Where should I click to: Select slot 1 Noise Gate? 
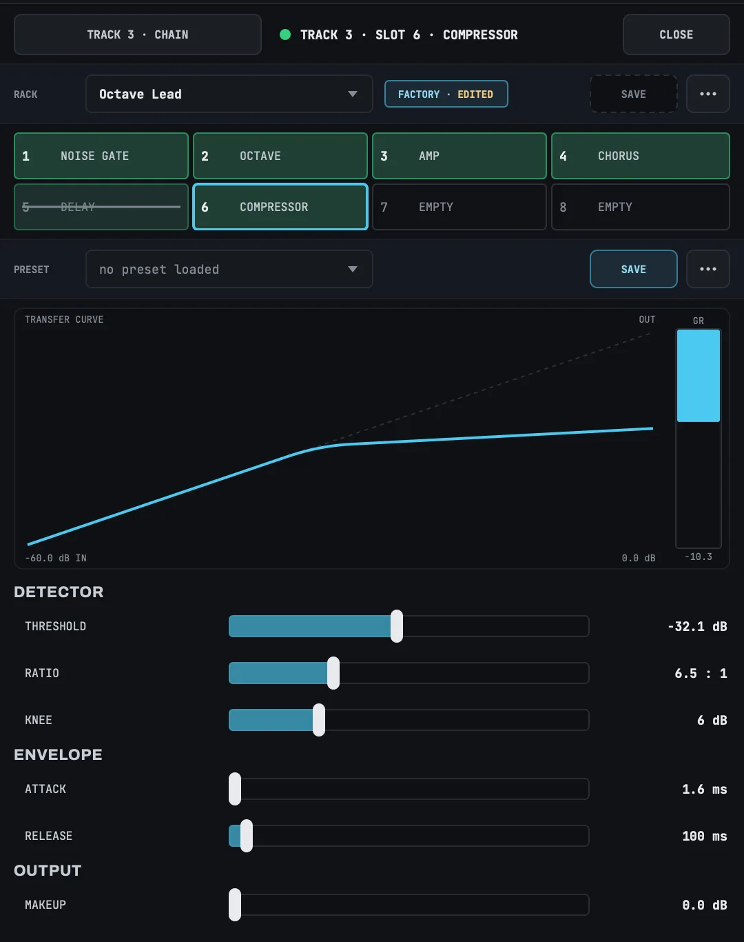click(x=101, y=156)
